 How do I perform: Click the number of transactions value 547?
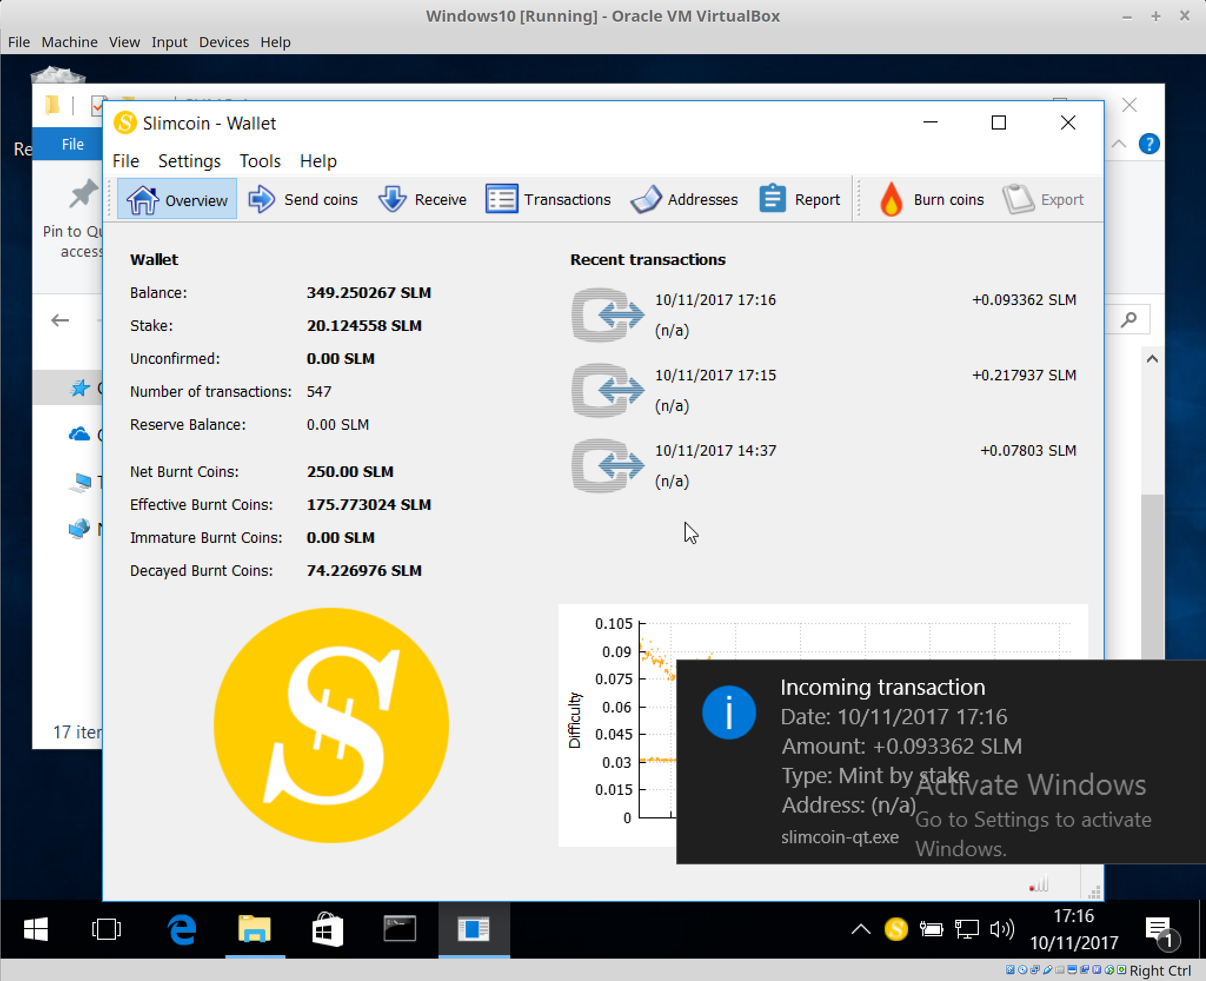point(319,392)
